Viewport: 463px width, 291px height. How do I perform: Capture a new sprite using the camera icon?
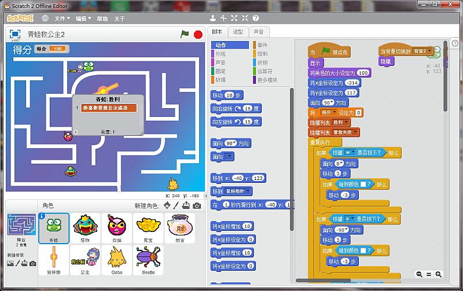click(197, 205)
